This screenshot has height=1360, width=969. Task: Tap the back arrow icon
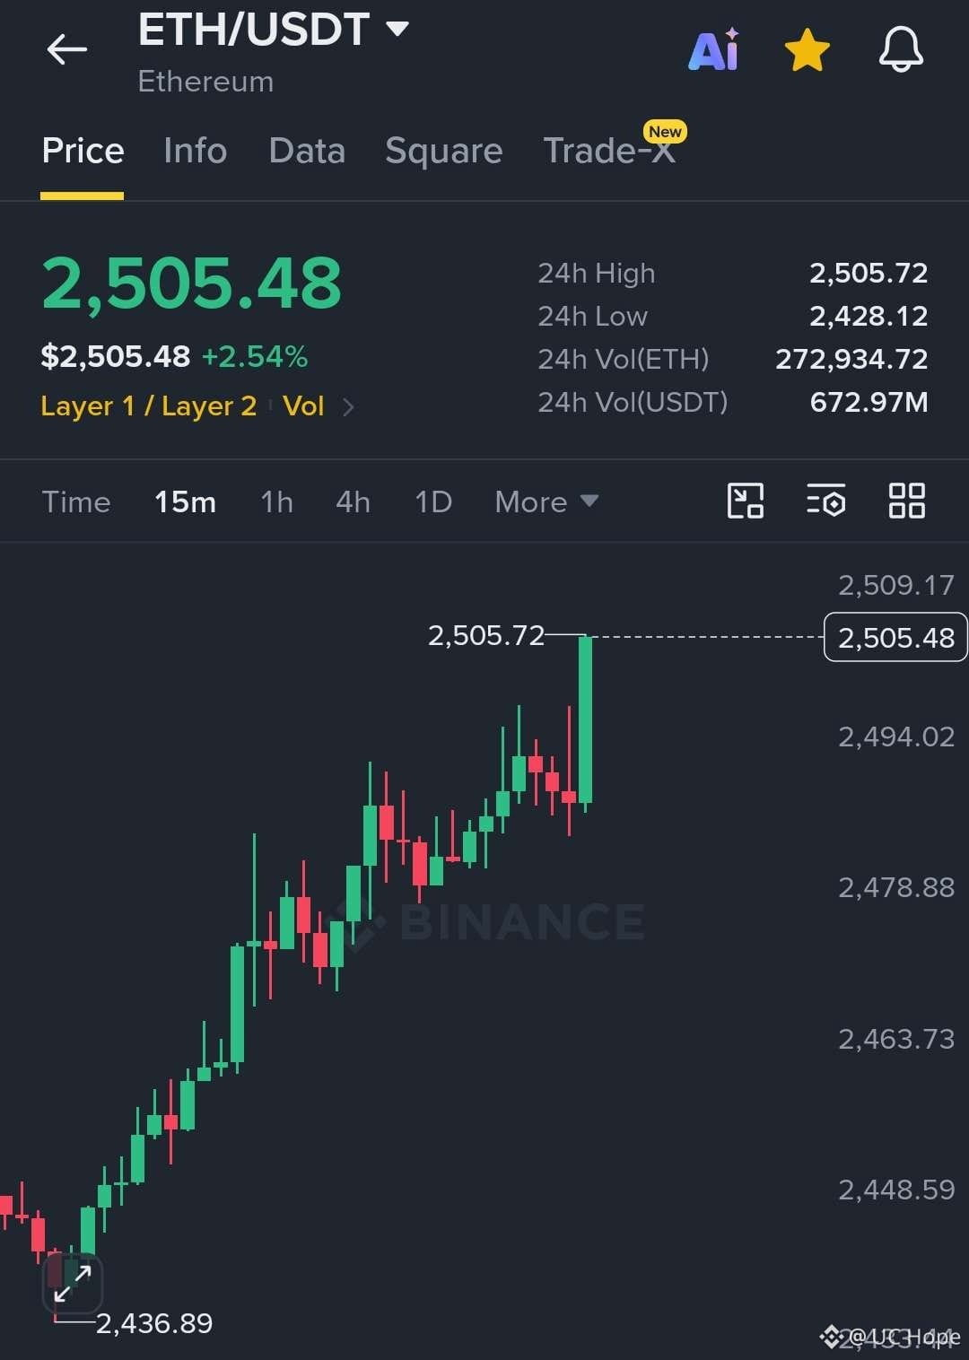(x=67, y=49)
